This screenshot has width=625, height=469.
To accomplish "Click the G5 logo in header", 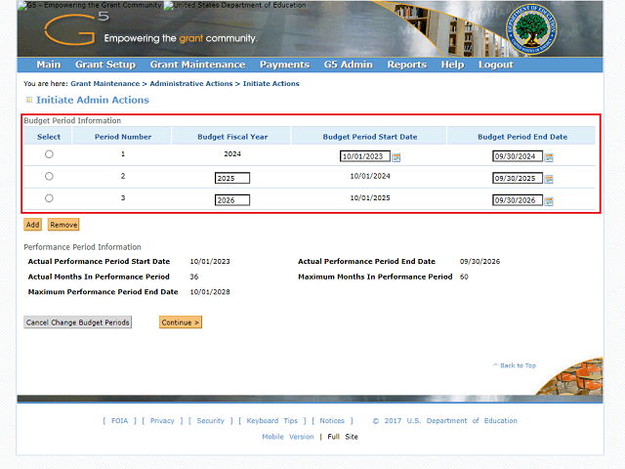I will pos(76,28).
